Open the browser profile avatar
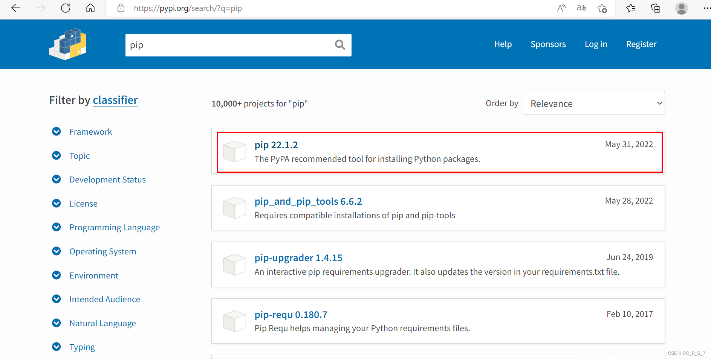This screenshot has width=711, height=359. click(x=681, y=8)
